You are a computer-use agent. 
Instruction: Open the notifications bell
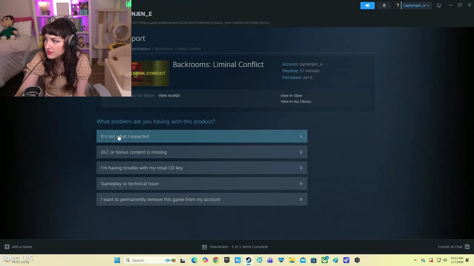[x=384, y=6]
